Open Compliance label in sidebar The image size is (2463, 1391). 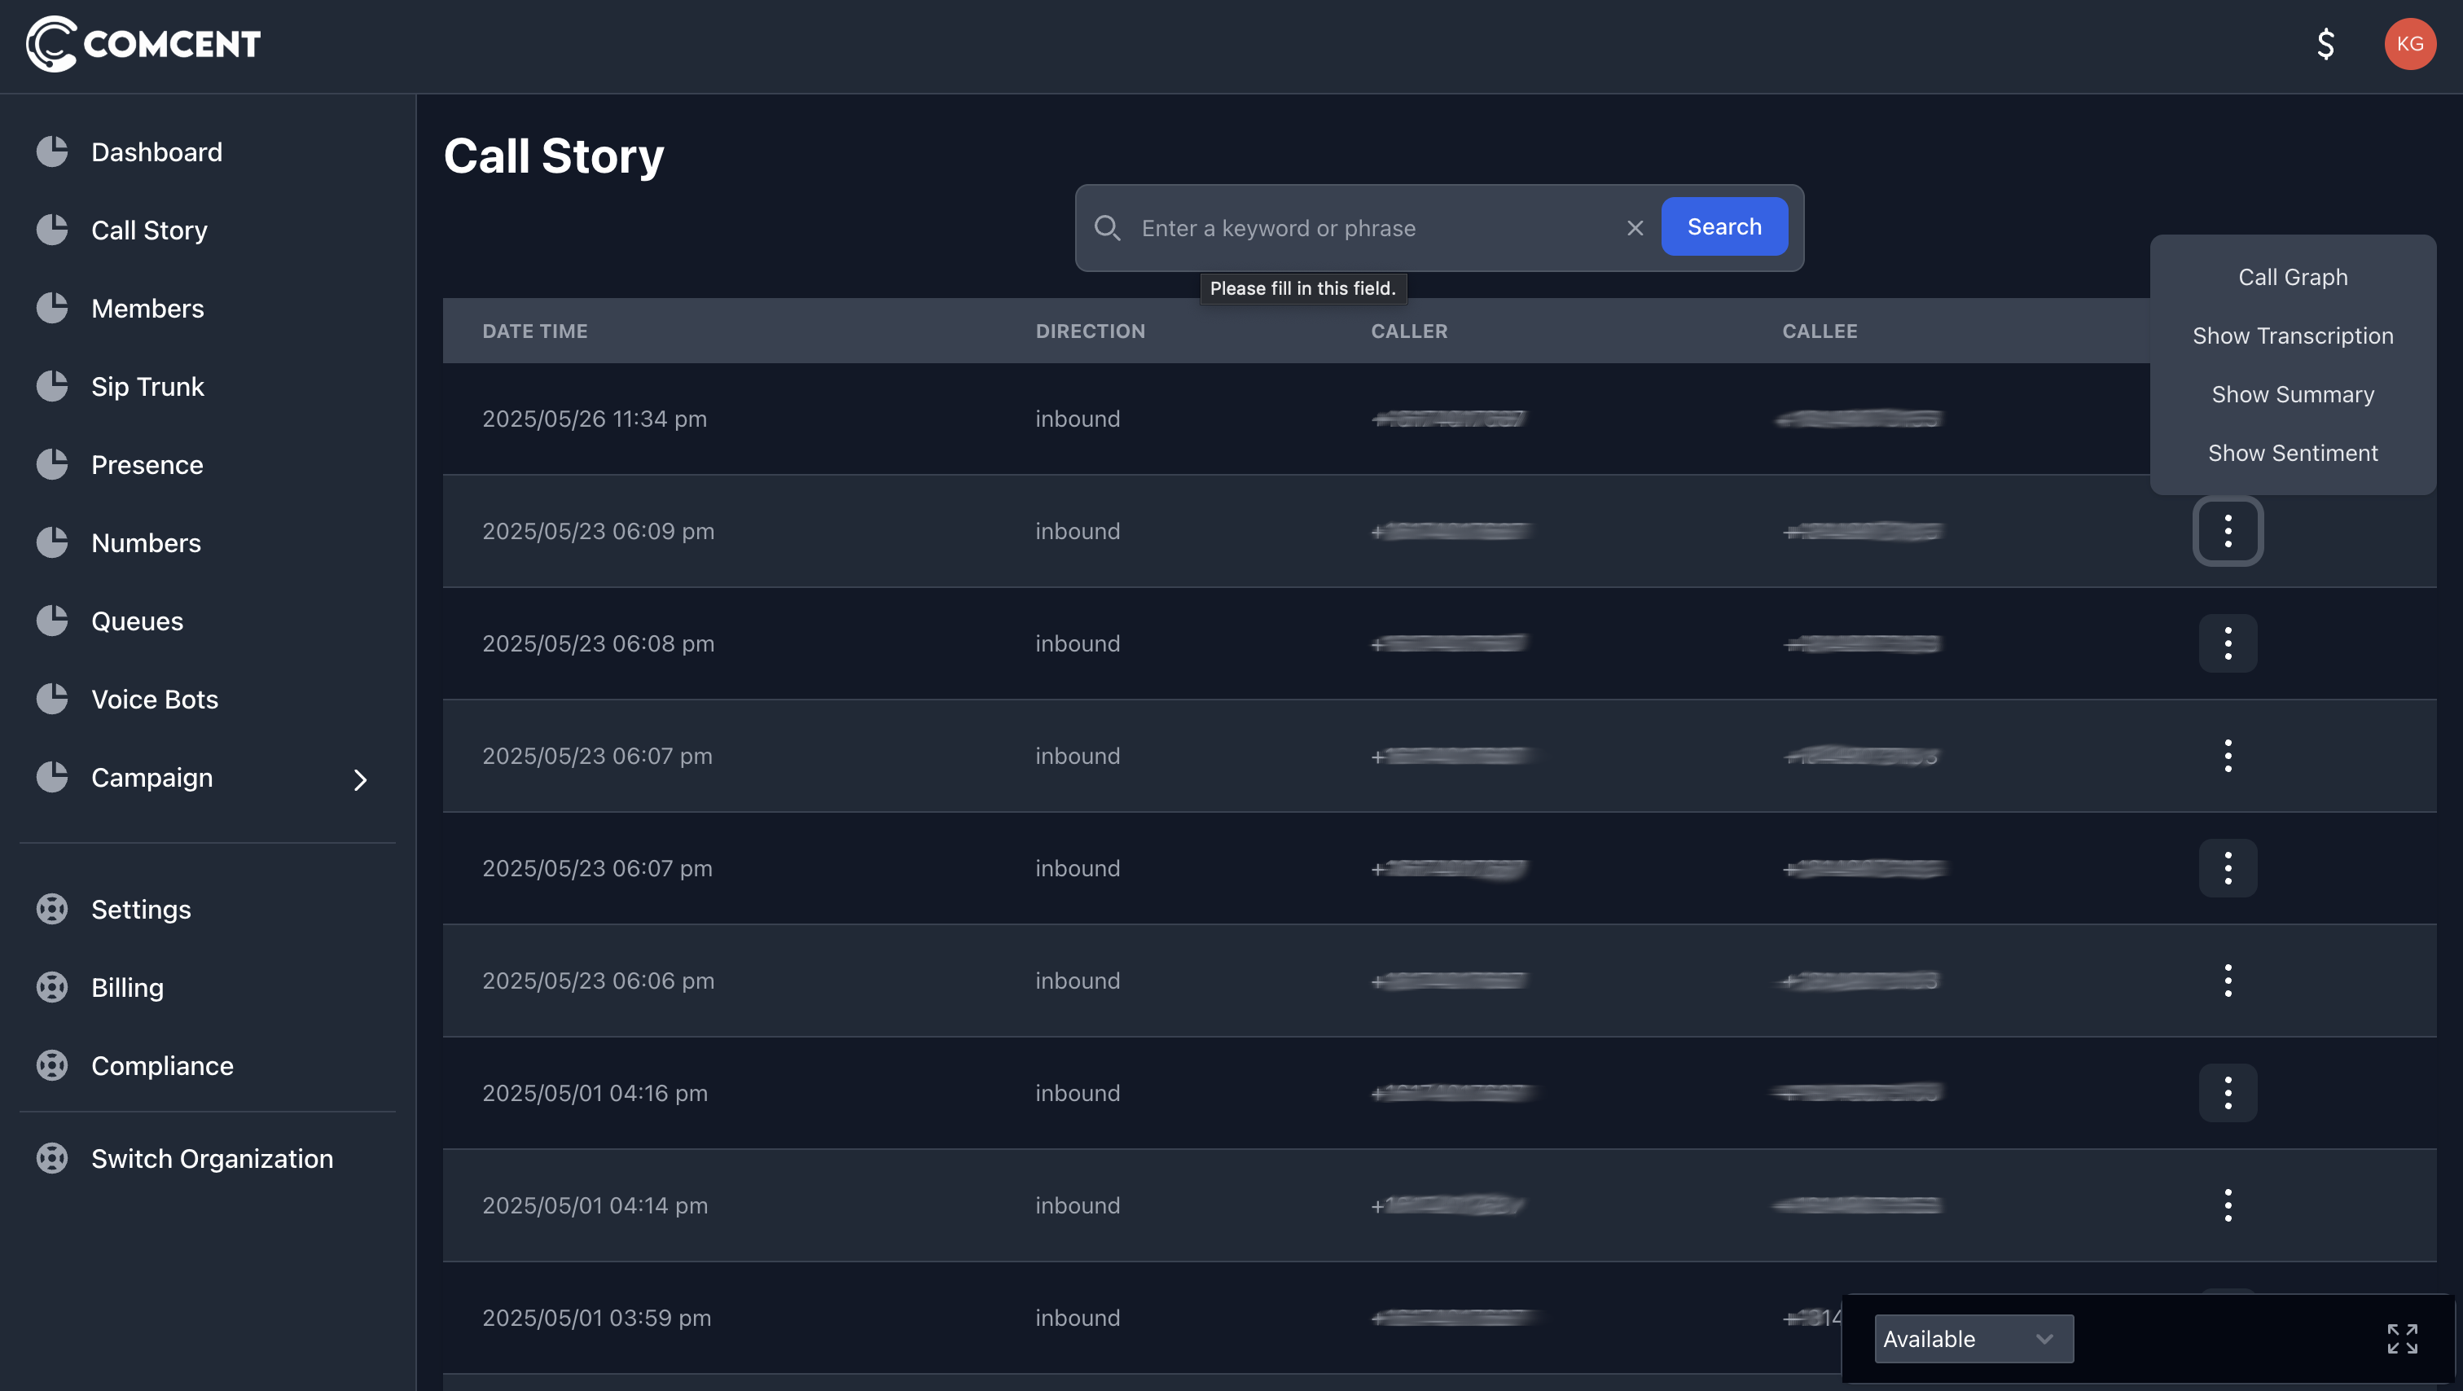[161, 1066]
